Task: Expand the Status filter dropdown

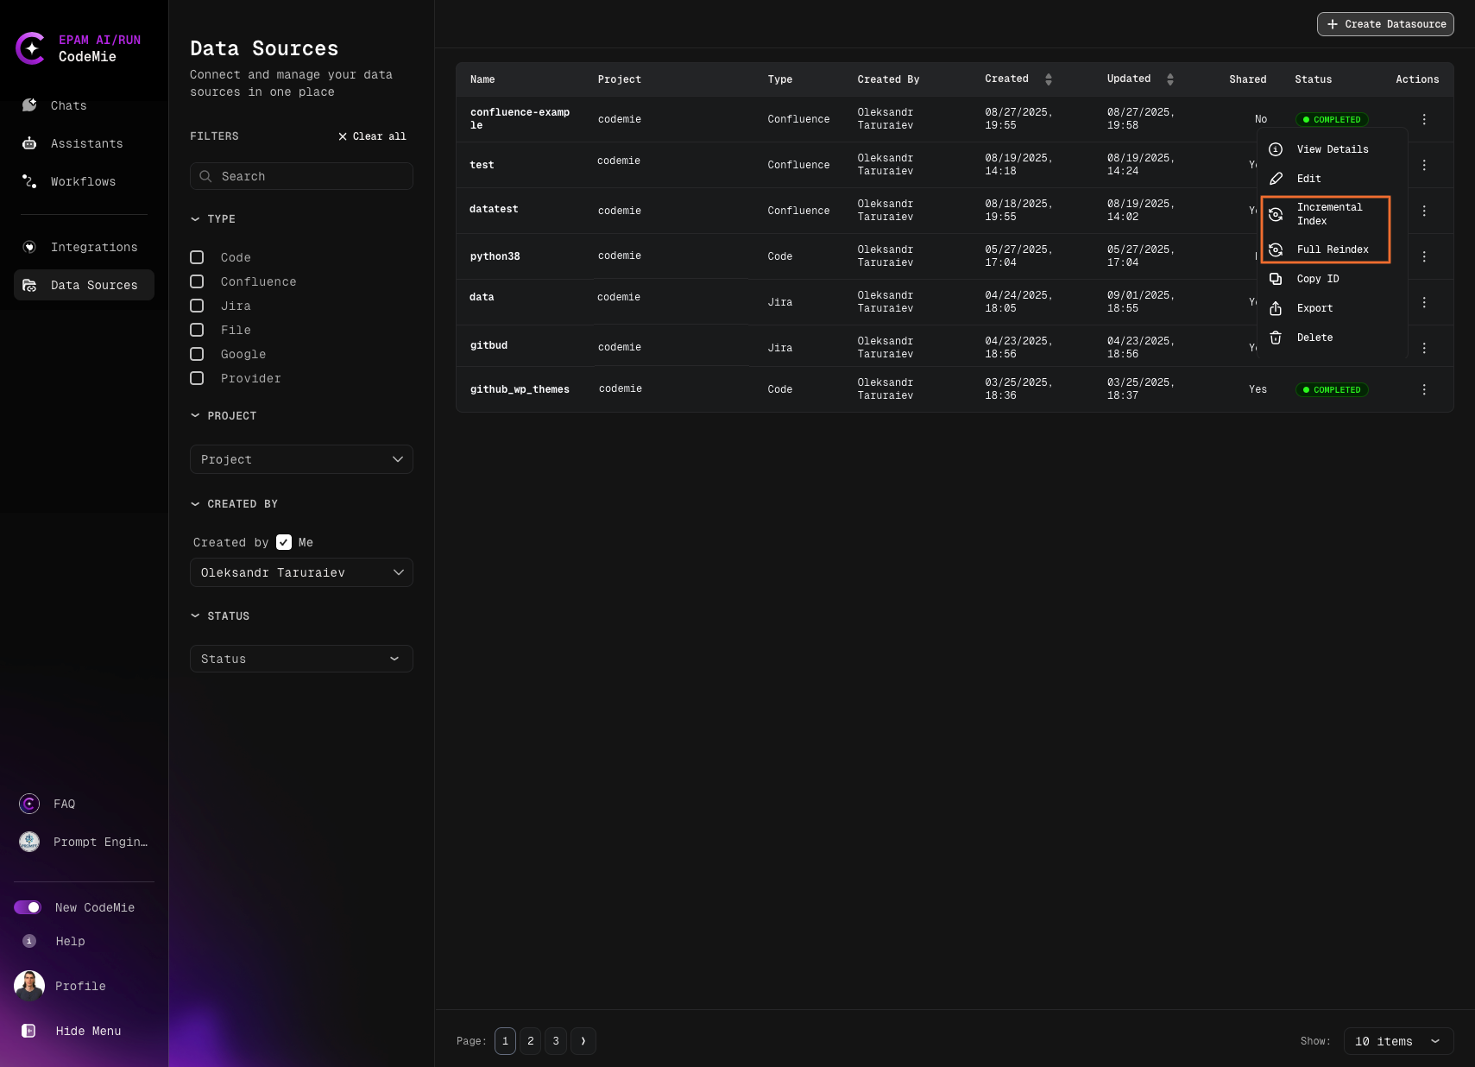Action: 301,659
